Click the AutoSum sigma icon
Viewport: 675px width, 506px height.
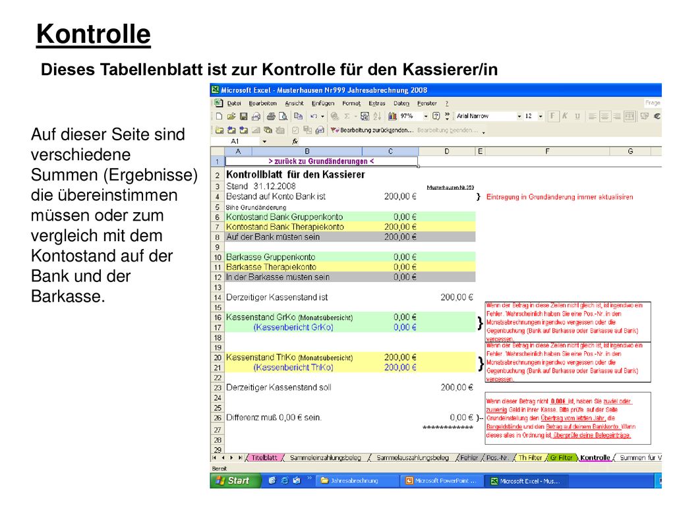click(x=347, y=116)
